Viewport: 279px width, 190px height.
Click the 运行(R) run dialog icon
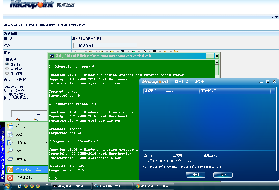[10, 159]
